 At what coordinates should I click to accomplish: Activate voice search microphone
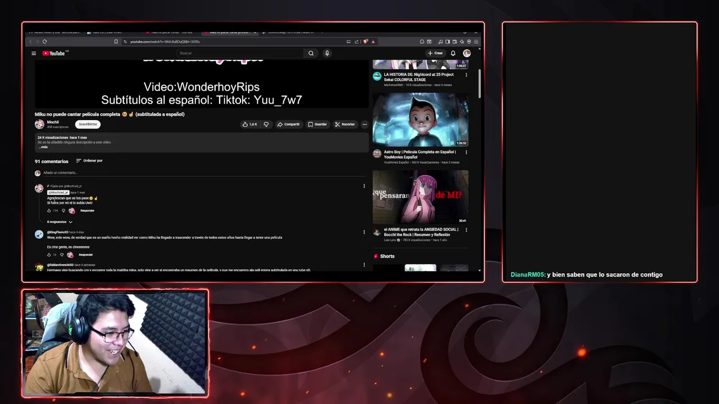pos(327,53)
